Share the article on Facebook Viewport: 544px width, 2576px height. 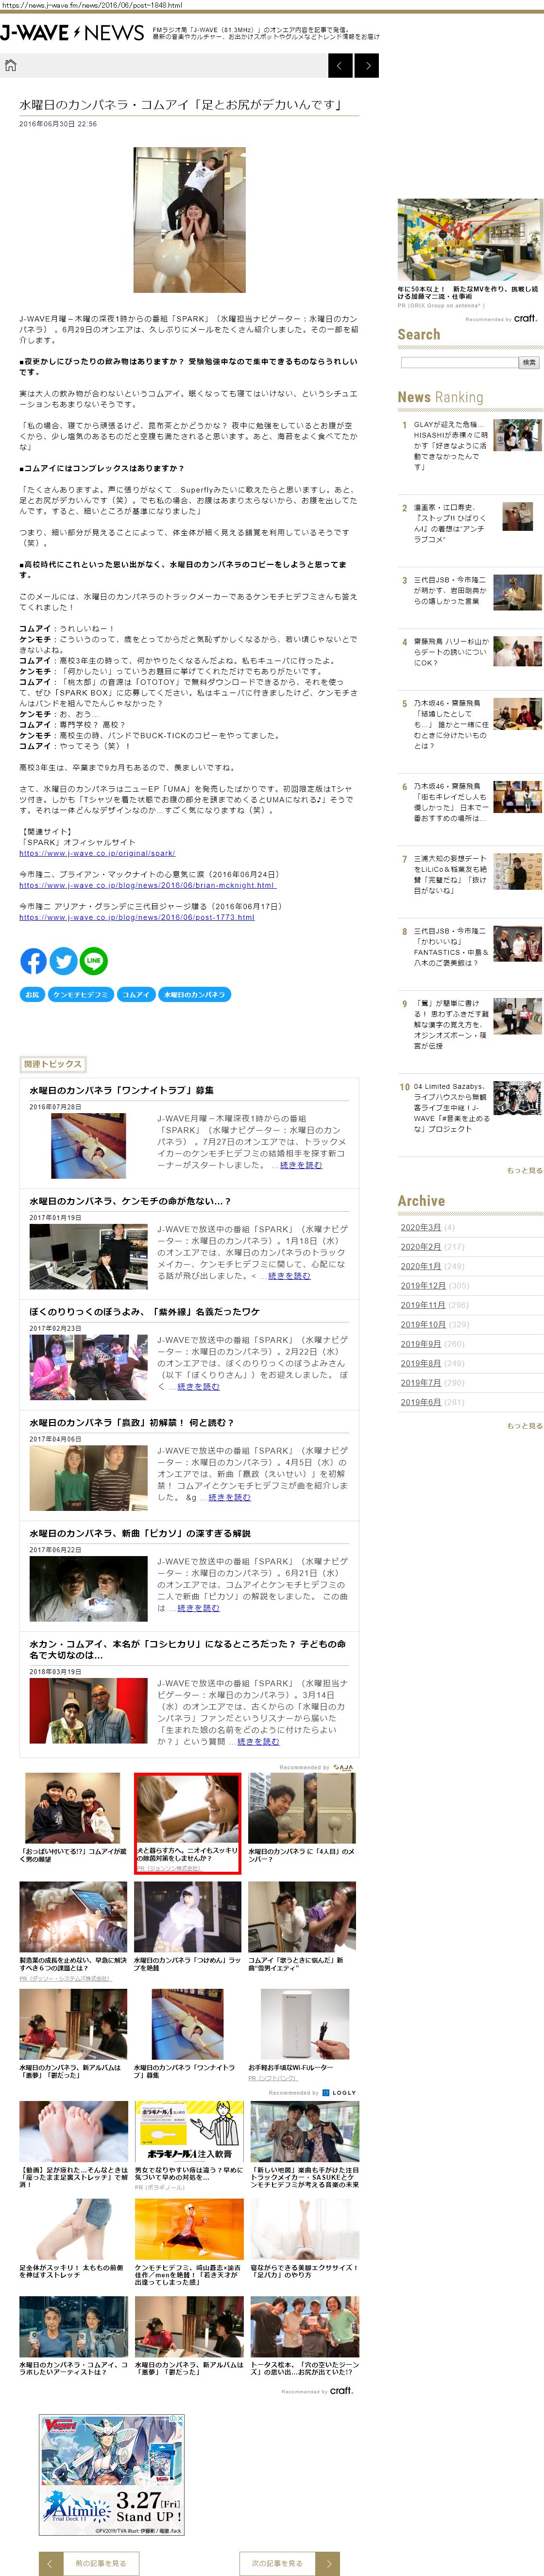coord(34,961)
